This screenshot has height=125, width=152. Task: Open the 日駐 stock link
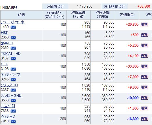click(4, 33)
